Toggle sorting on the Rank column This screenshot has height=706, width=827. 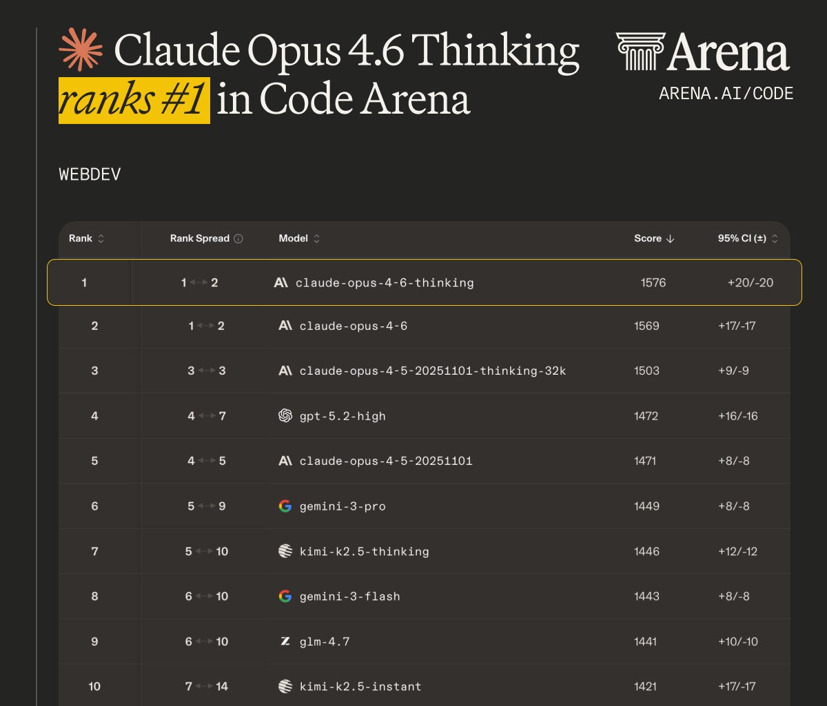click(x=99, y=238)
